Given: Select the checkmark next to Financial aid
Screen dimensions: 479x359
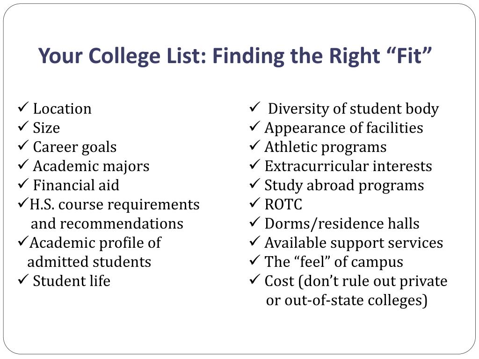Looking at the screenshot, I should [23, 184].
